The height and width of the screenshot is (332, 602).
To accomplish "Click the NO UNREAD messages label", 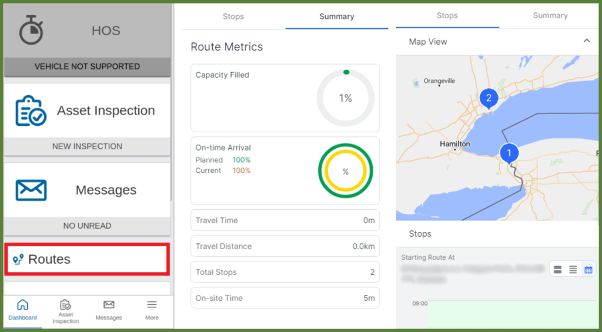I will coord(87,226).
